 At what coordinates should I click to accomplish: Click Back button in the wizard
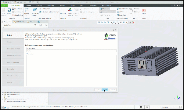(x=98, y=90)
